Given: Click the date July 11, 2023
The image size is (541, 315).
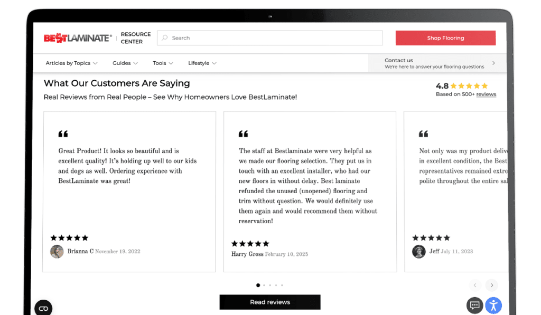Looking at the screenshot, I should click(457, 252).
